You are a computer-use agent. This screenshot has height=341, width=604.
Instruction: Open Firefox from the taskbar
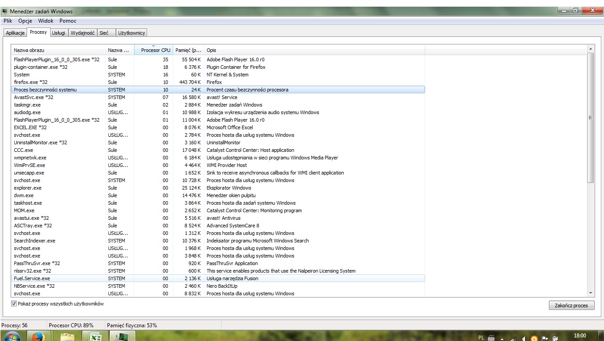pos(39,337)
